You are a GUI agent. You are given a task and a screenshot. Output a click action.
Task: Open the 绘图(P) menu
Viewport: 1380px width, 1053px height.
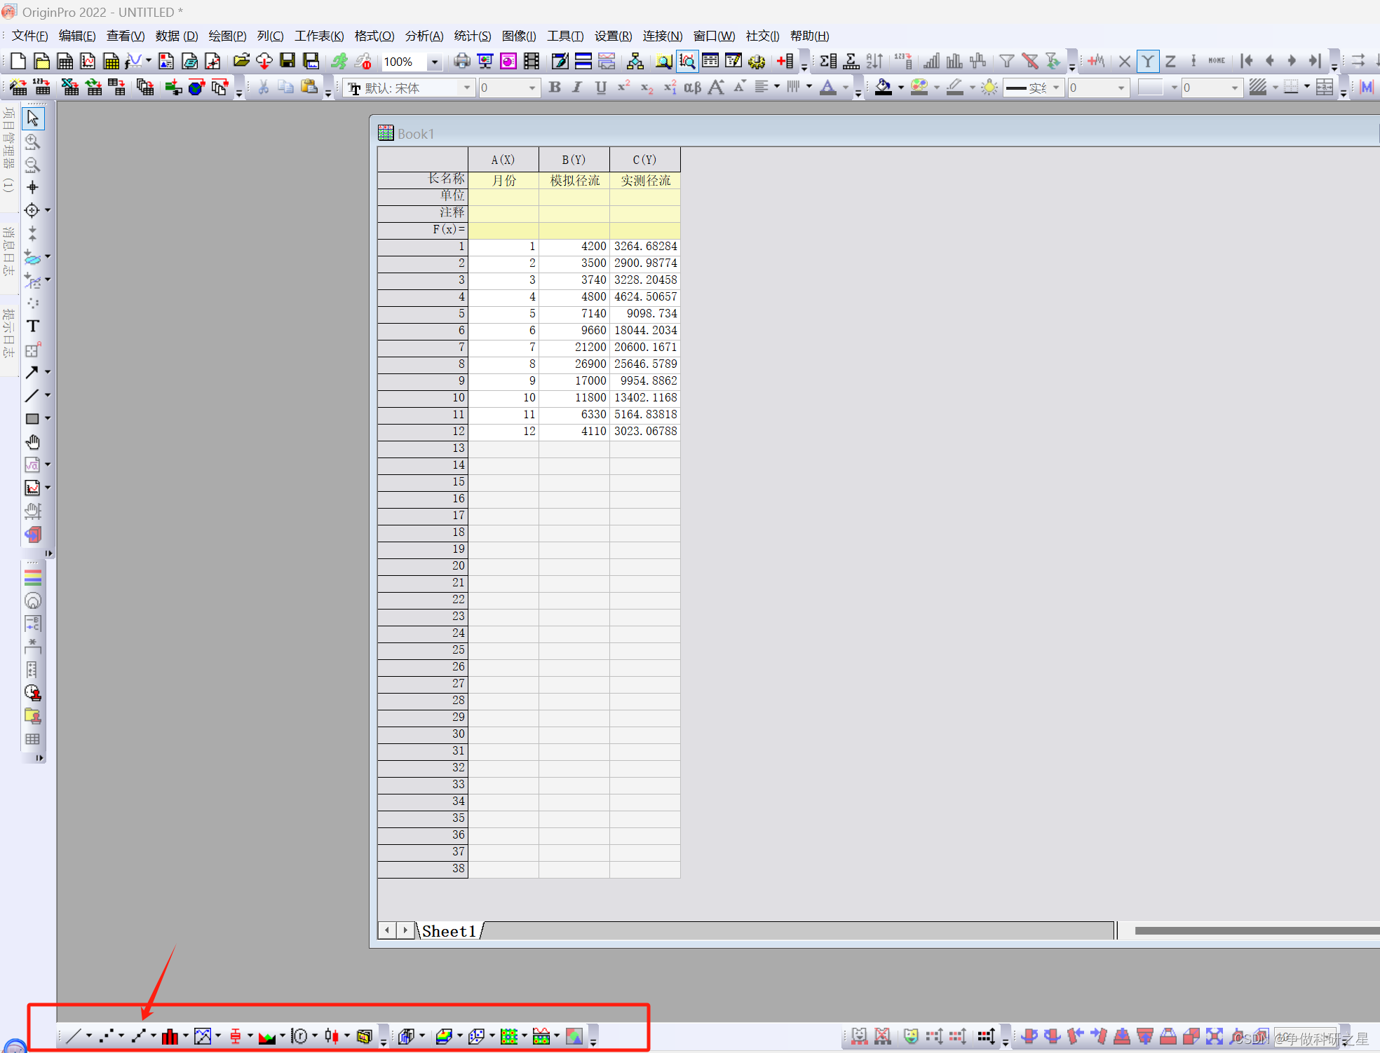pyautogui.click(x=227, y=36)
